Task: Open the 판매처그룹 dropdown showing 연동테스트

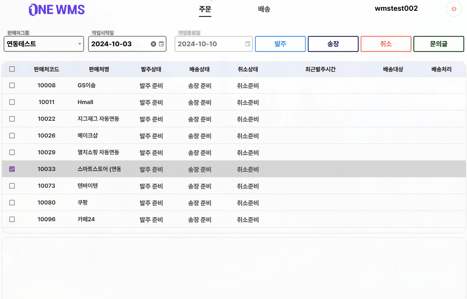Action: click(44, 44)
